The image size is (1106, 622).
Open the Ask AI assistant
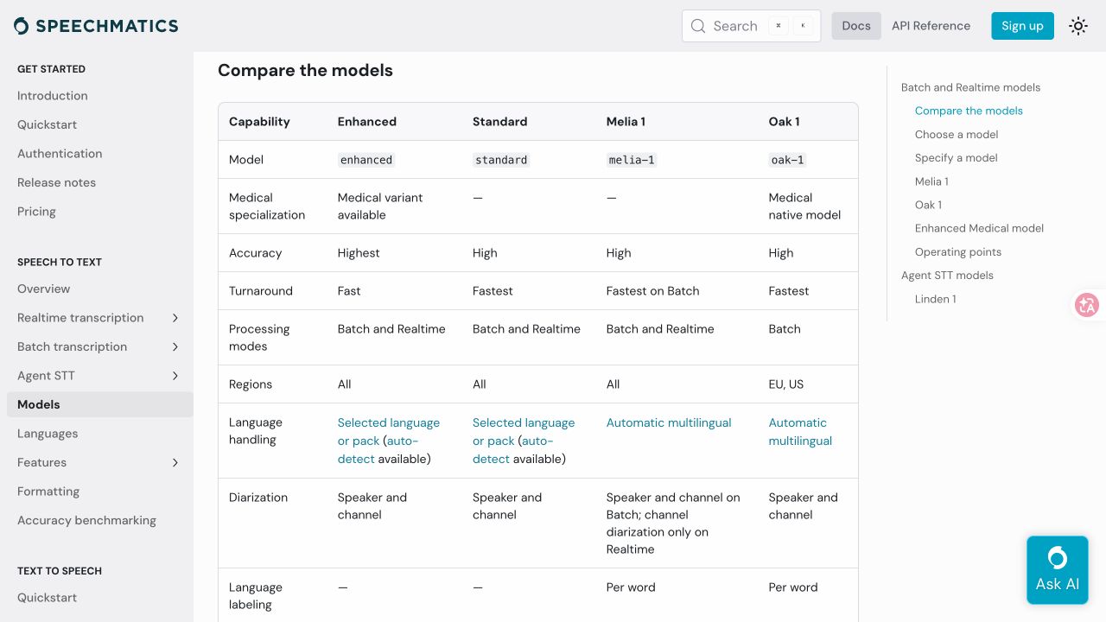click(1058, 570)
